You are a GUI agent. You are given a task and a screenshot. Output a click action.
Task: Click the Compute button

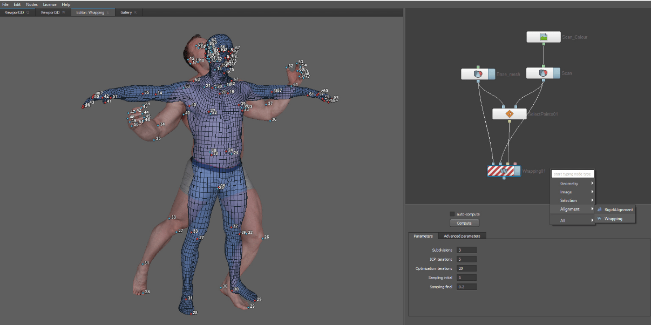[x=464, y=223]
